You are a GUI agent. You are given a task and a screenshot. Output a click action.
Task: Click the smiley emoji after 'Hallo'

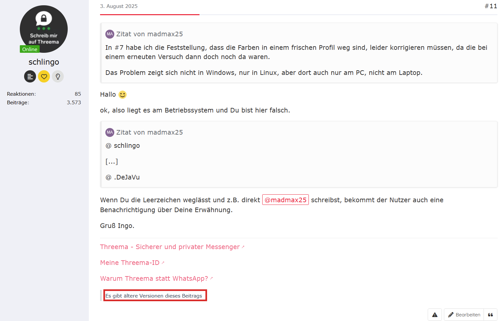[x=123, y=95]
